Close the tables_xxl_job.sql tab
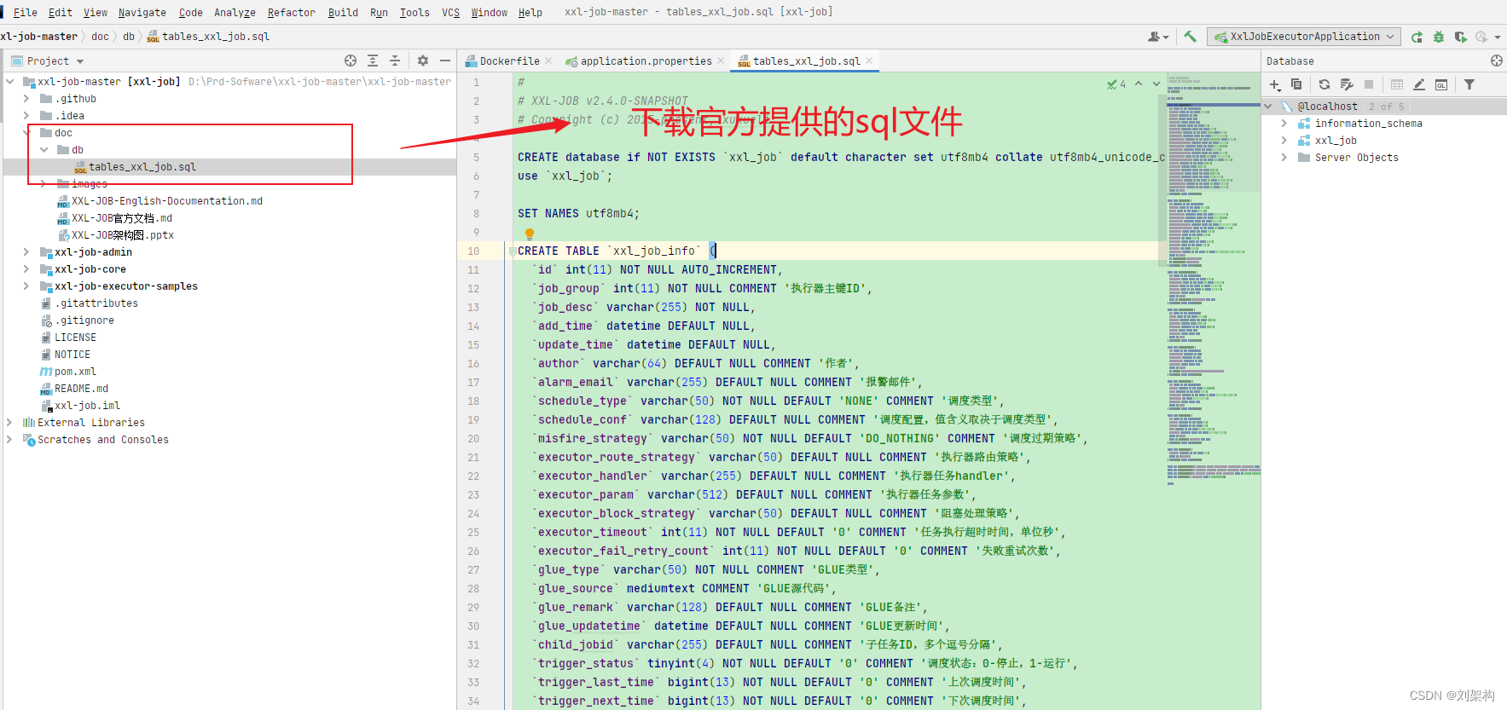 pos(869,61)
